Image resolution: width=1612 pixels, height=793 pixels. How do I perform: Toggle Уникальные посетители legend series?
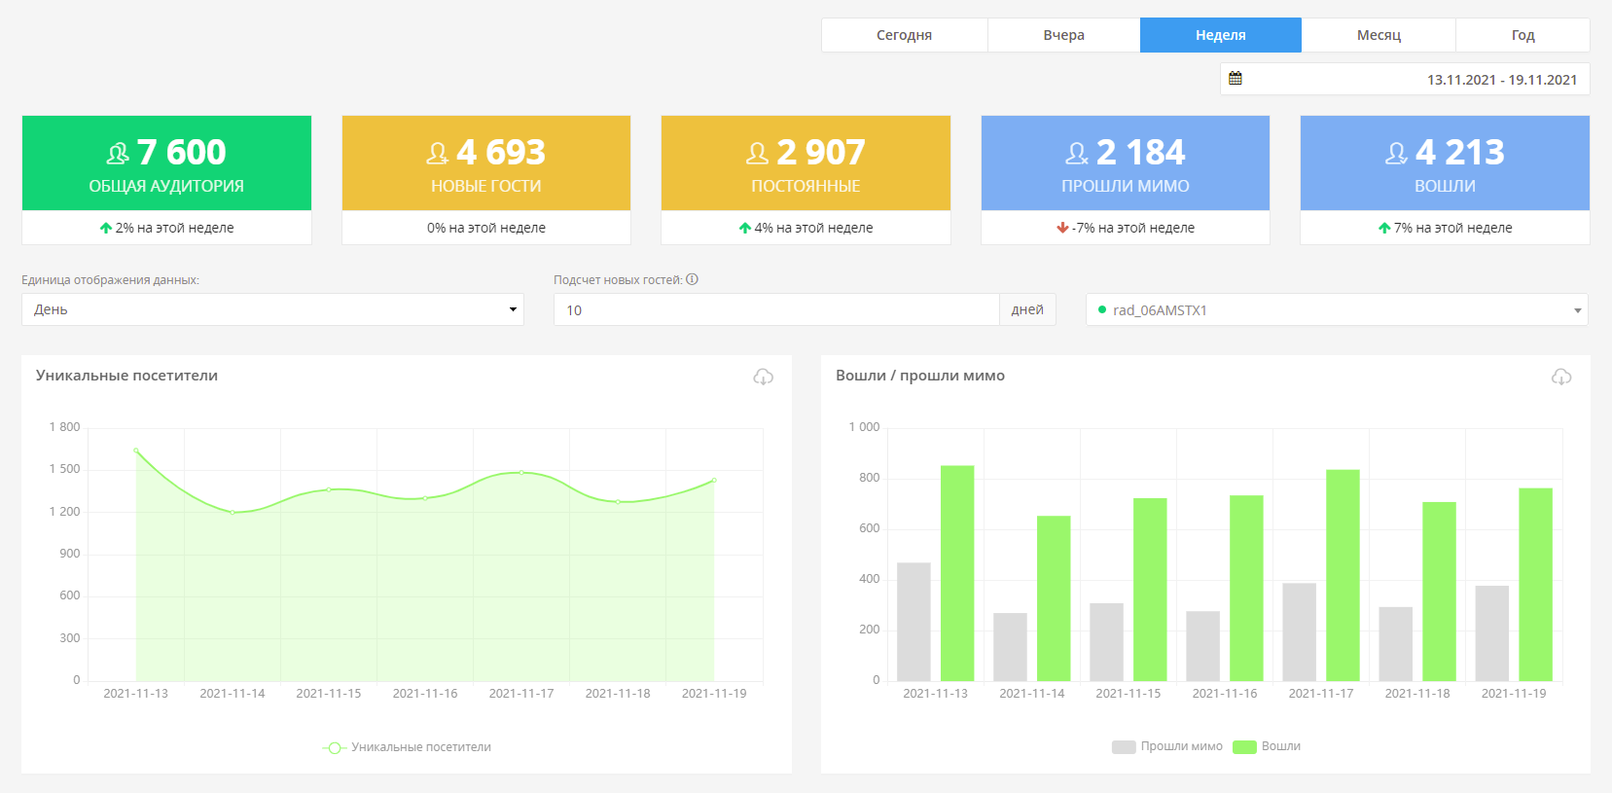point(407,747)
